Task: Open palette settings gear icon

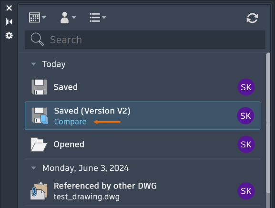Action: coord(9,36)
